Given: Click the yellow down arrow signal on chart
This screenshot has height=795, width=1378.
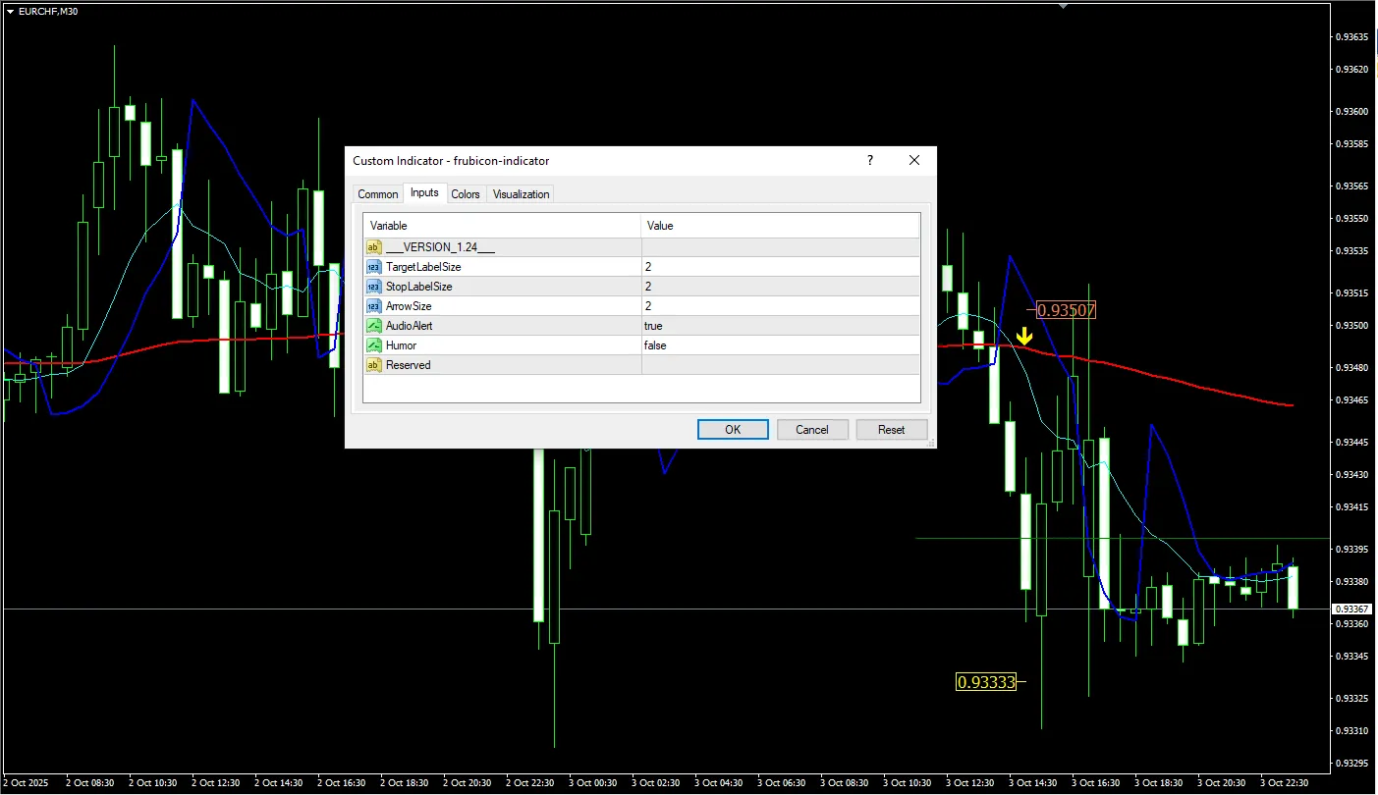Looking at the screenshot, I should coord(1024,337).
